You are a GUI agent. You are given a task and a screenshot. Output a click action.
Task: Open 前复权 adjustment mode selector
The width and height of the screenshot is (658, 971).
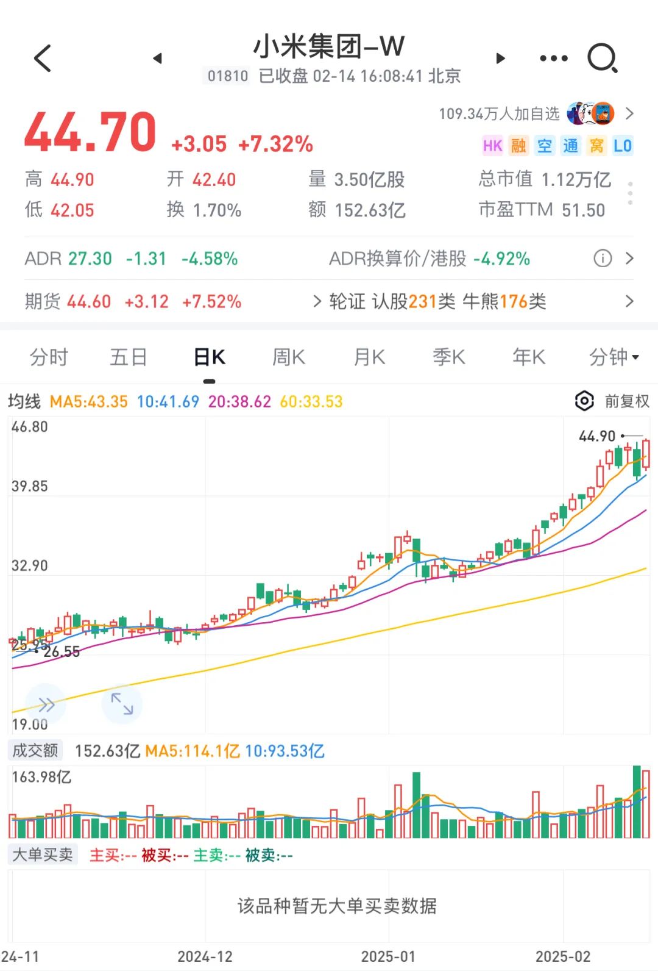pyautogui.click(x=627, y=401)
